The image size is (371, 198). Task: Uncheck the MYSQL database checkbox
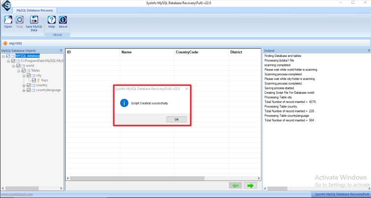point(8,56)
